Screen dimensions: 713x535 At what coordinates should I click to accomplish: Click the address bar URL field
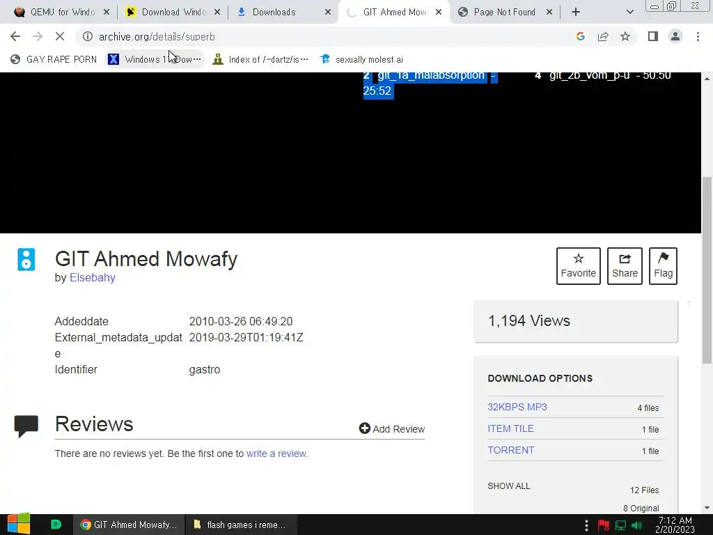[318, 36]
